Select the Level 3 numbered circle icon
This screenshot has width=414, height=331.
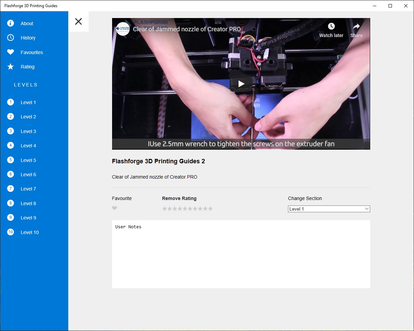11,131
